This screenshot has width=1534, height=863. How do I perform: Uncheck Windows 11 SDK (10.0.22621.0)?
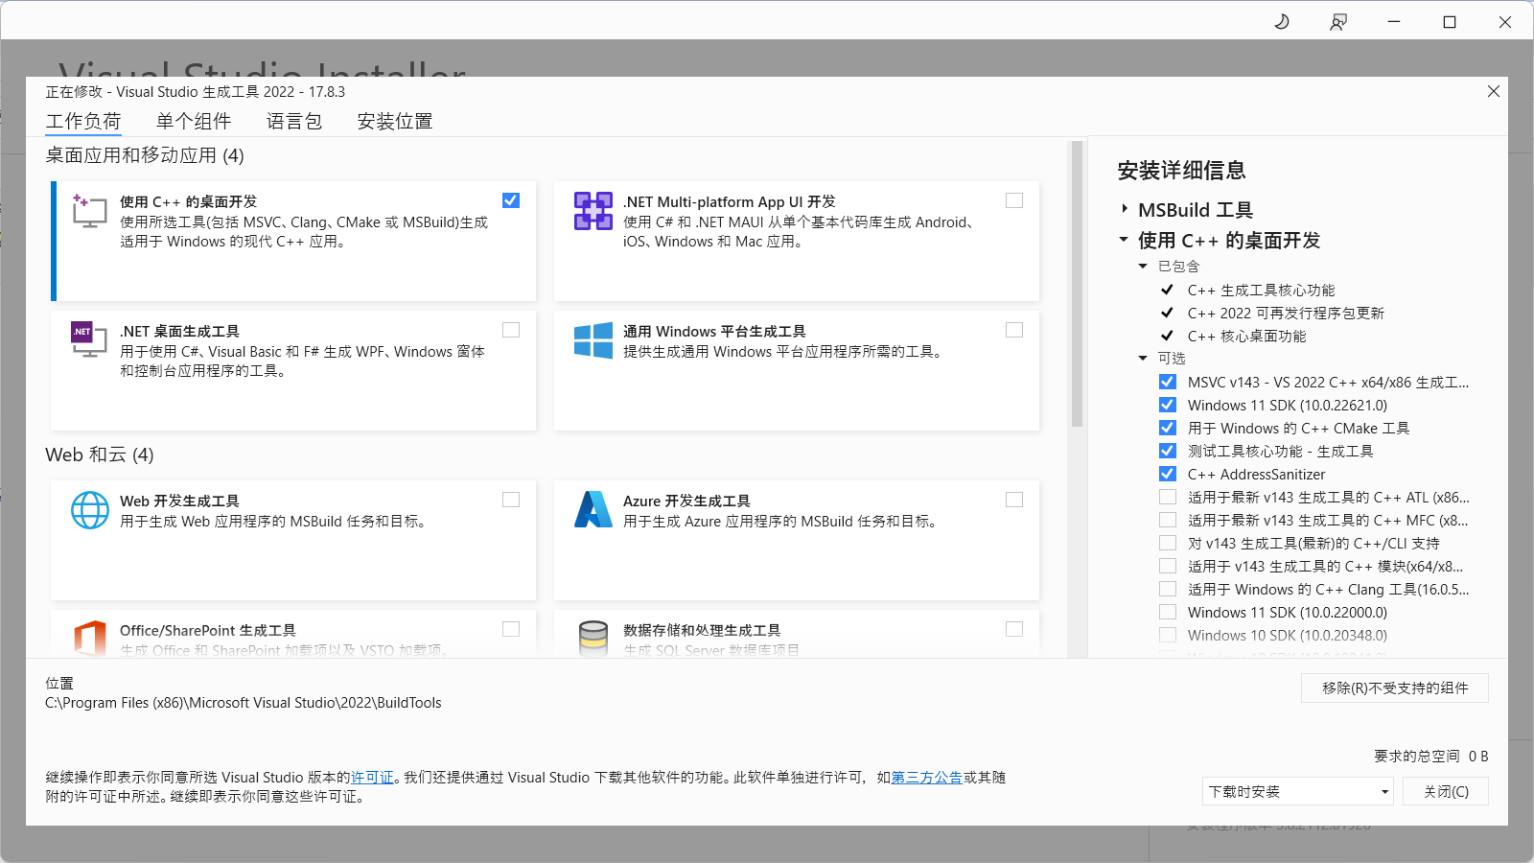(x=1168, y=405)
